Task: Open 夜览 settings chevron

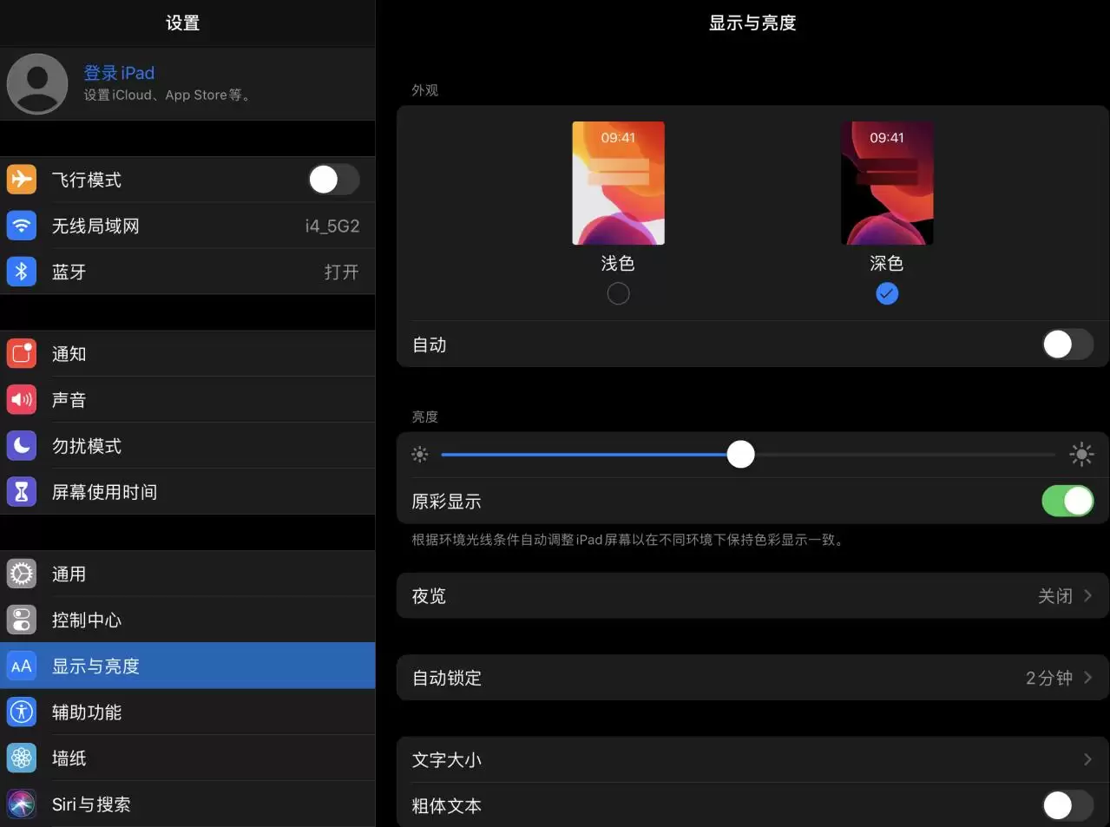Action: pyautogui.click(x=1087, y=595)
